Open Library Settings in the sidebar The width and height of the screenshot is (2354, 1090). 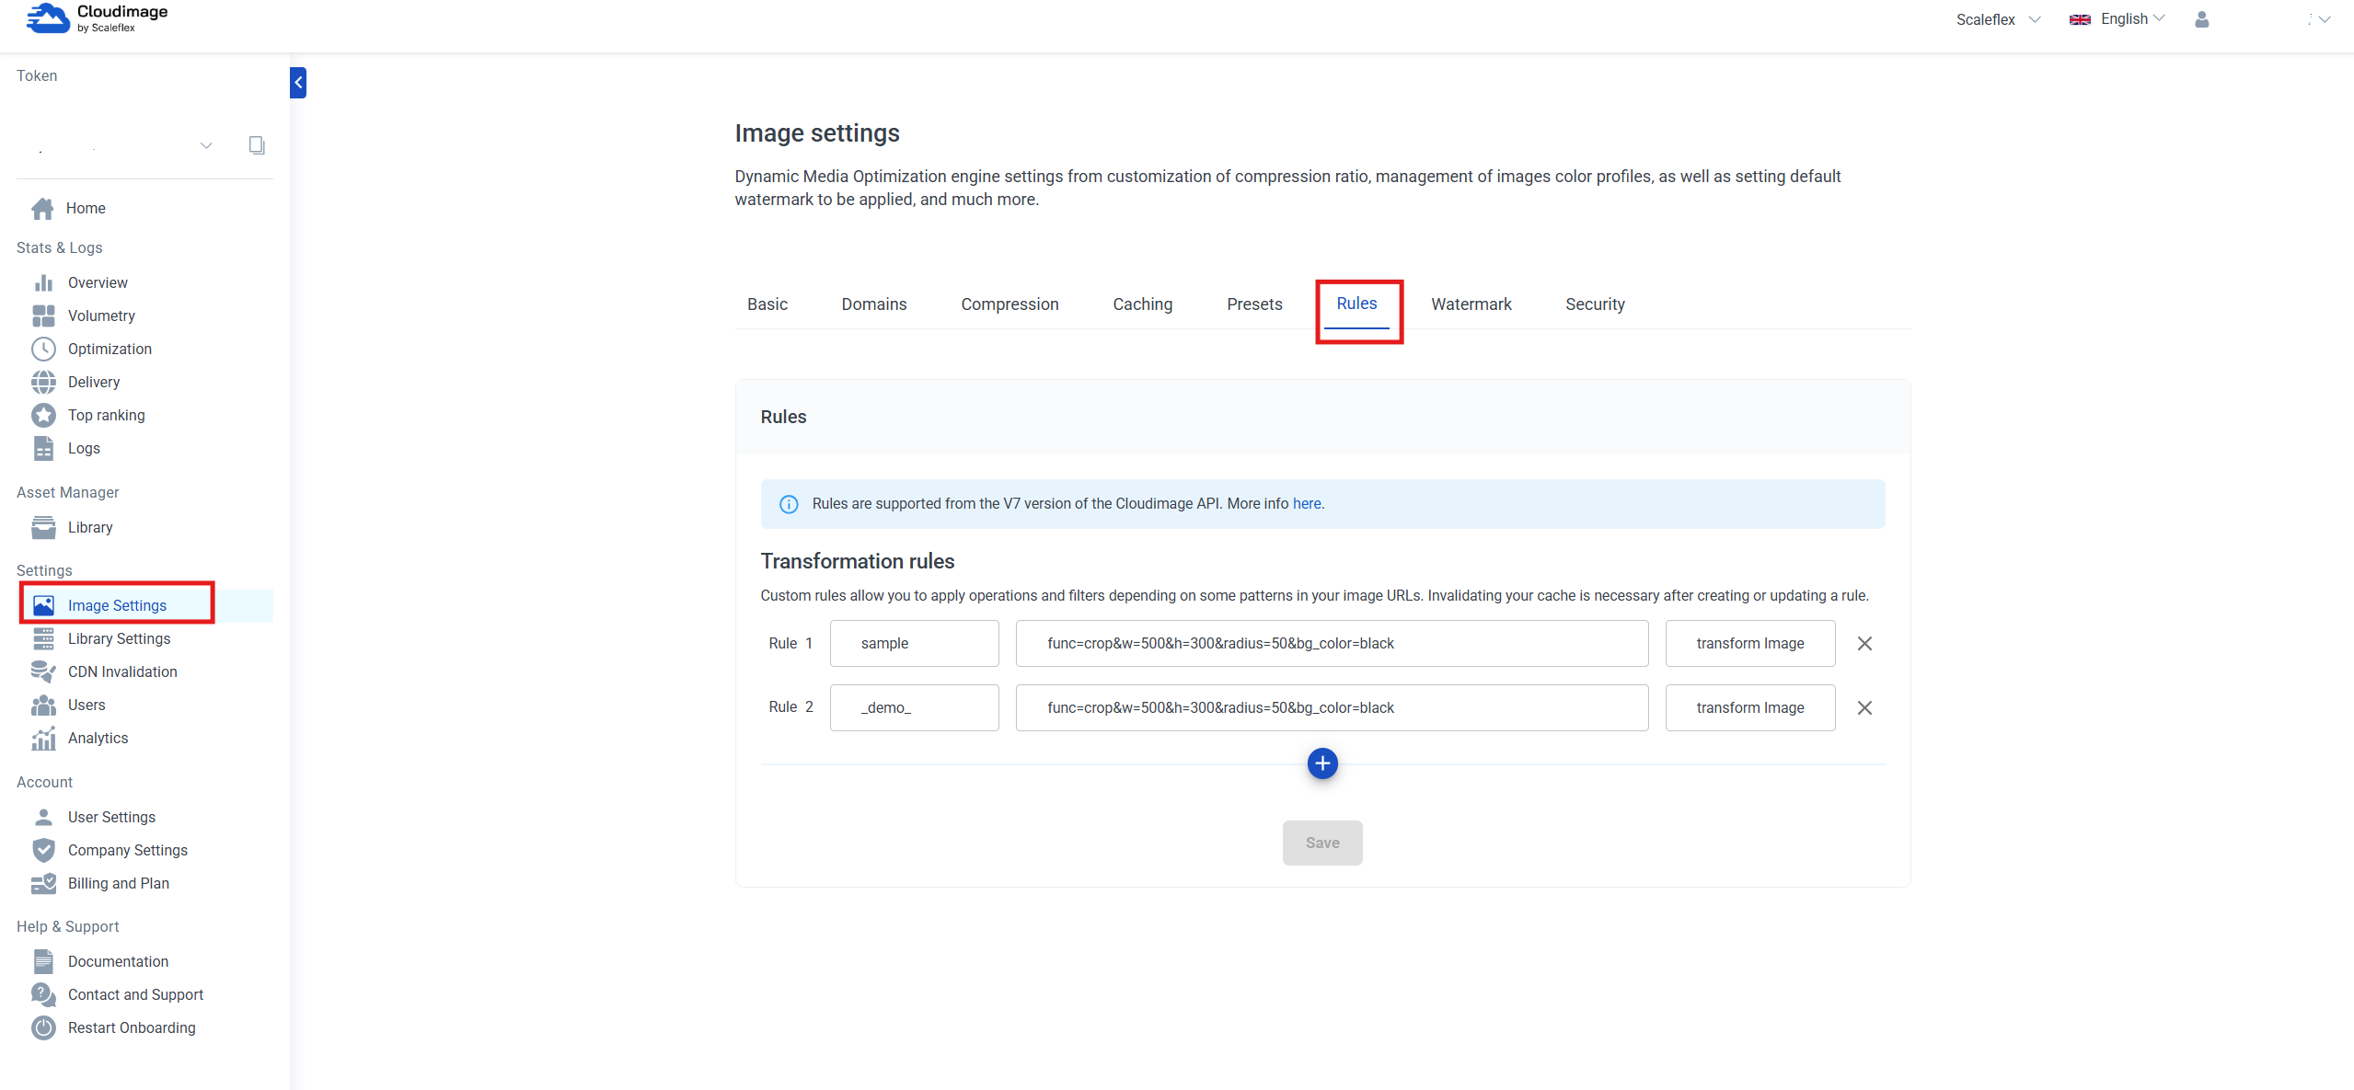(x=119, y=638)
